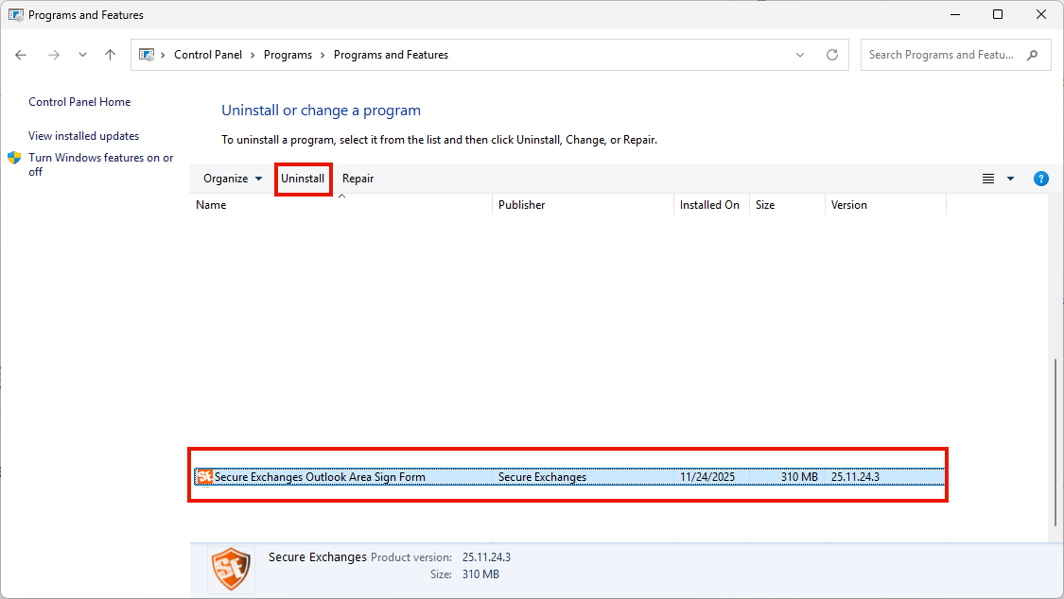Screen dimensions: 1064x599
Task: Refresh the Programs and Features list
Action: point(832,55)
